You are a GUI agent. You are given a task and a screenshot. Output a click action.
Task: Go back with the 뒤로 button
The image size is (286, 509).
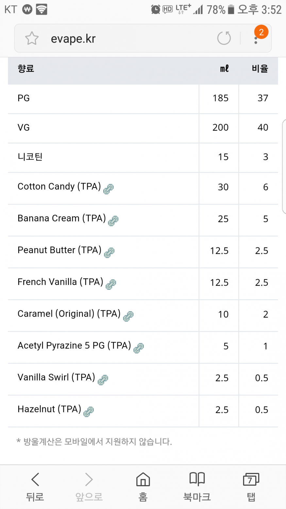(x=35, y=486)
